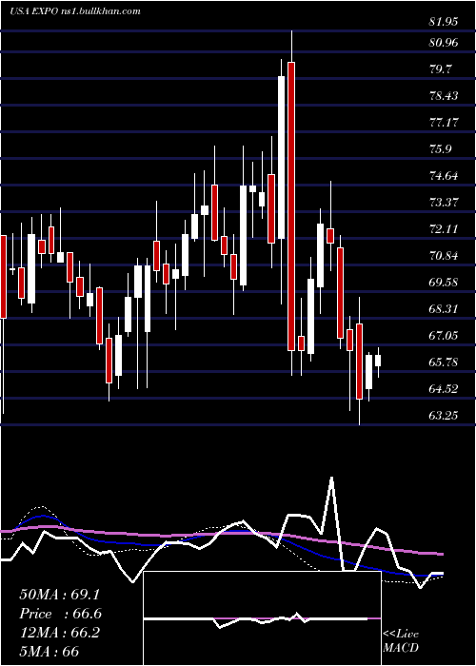Select the 81.95 price axis label
Image resolution: width=476 pixels, height=666 pixels.
pos(444,22)
